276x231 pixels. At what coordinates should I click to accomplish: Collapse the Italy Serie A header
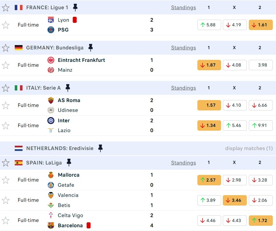click(116, 88)
